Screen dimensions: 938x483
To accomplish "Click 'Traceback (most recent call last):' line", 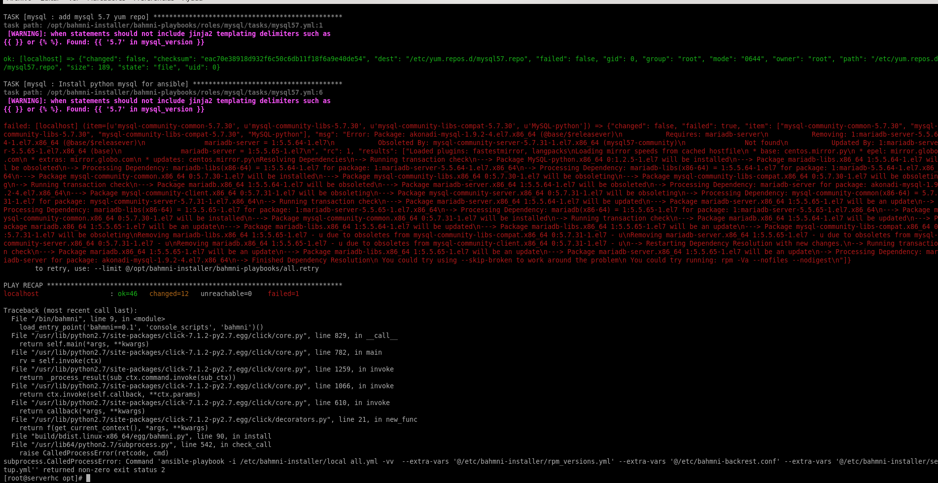I will coord(70,310).
